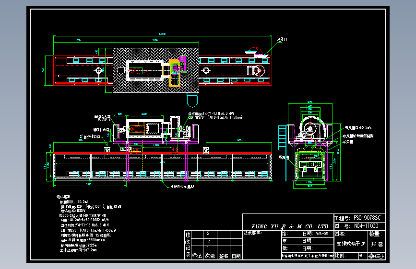Click the '批:' approver label
The width and height of the screenshot is (416, 269).
[x=285, y=248]
